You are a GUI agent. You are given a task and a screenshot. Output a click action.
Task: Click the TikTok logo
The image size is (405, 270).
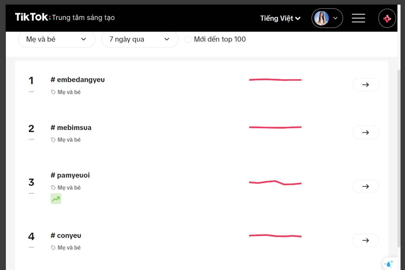coord(33,17)
